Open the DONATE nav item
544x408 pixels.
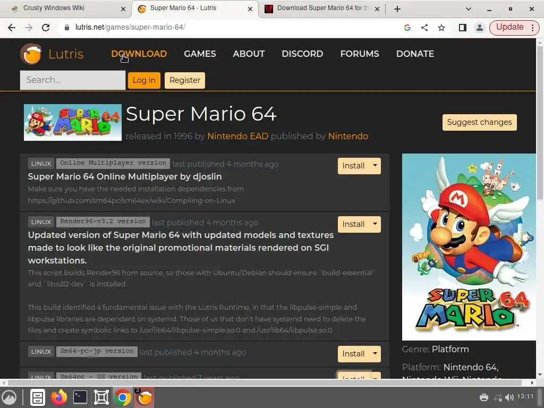coord(415,54)
